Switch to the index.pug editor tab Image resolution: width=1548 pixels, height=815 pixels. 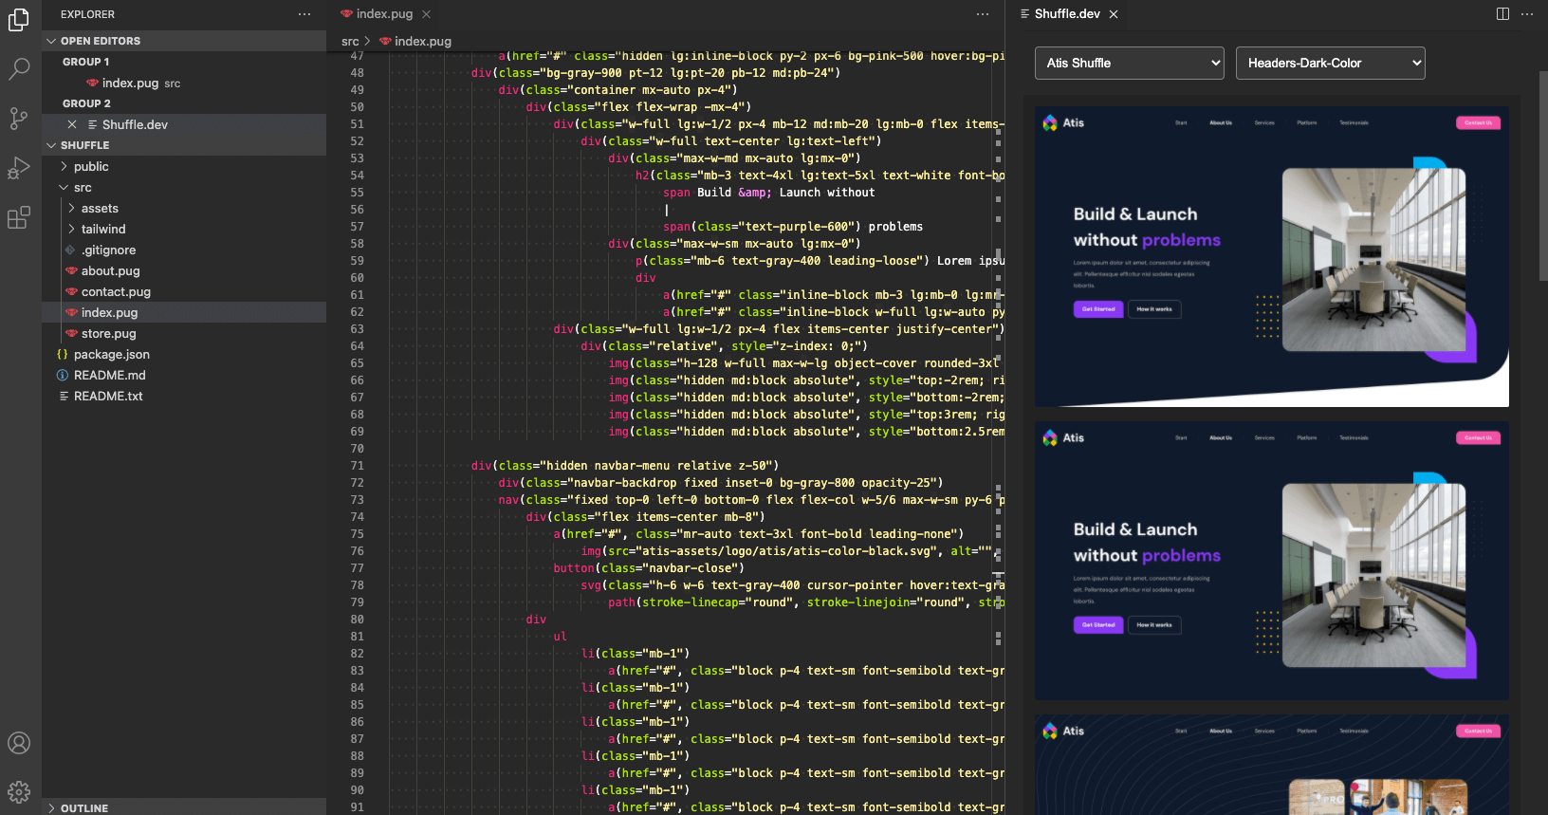click(x=384, y=14)
